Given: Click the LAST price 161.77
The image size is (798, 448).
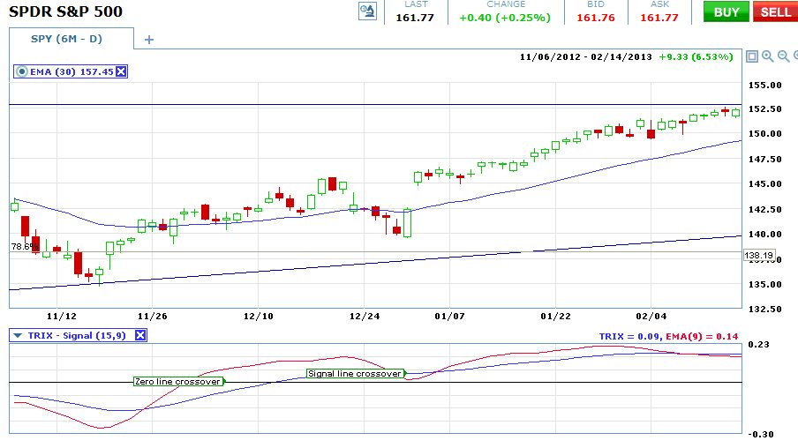Looking at the screenshot, I should pos(415,18).
